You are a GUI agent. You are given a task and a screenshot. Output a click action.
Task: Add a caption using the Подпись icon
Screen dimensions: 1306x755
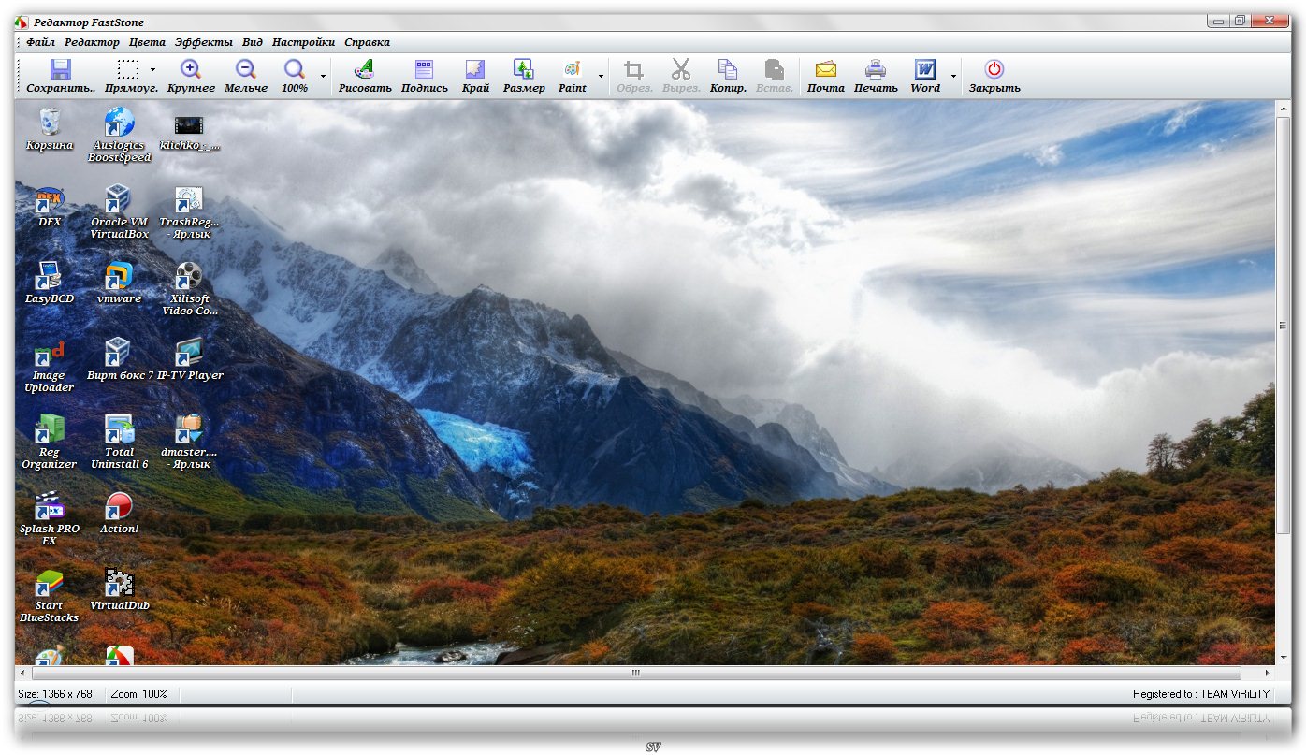(x=424, y=70)
